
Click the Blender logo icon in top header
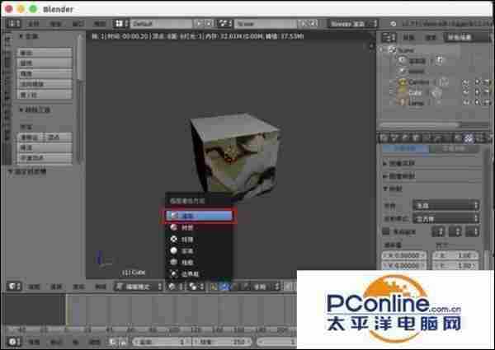pyautogui.click(x=393, y=24)
